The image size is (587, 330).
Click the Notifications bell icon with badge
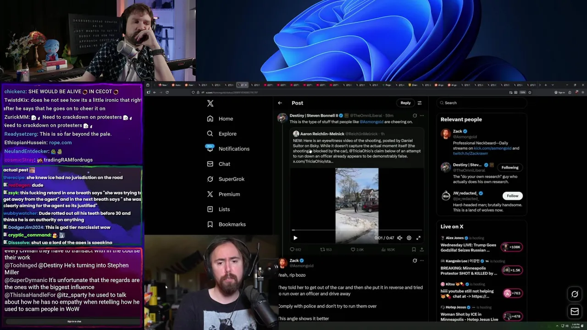click(x=210, y=148)
